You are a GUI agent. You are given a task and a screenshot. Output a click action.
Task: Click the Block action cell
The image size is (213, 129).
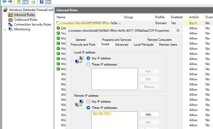pyautogui.click(x=193, y=23)
